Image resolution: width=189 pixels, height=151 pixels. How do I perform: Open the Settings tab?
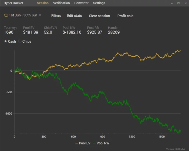(99, 3)
